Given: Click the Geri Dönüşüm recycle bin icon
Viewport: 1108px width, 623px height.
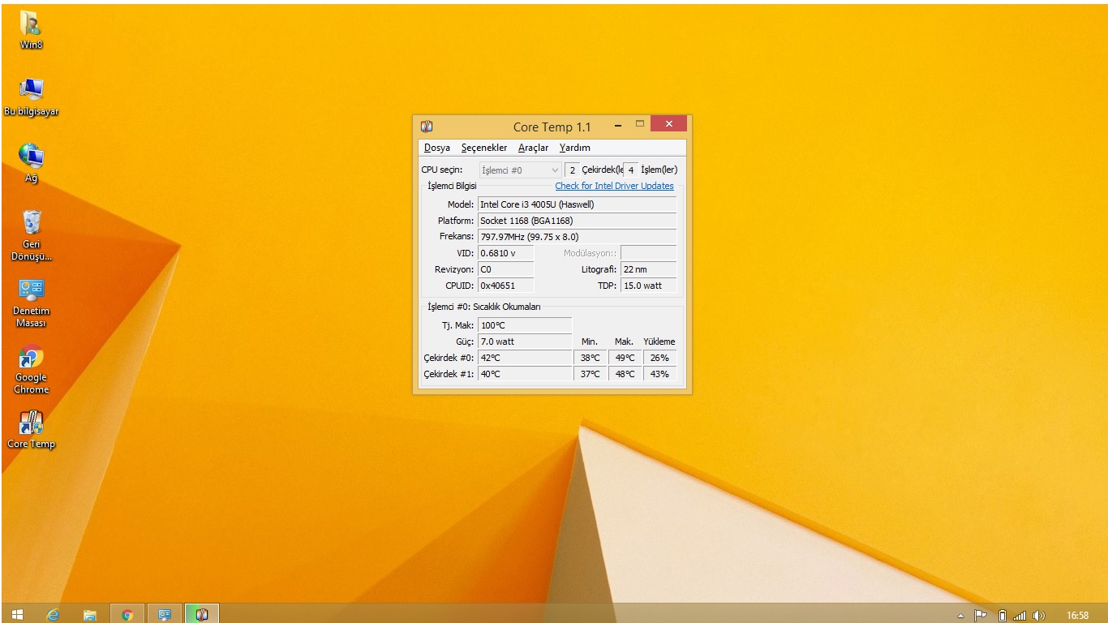Looking at the screenshot, I should [x=31, y=224].
